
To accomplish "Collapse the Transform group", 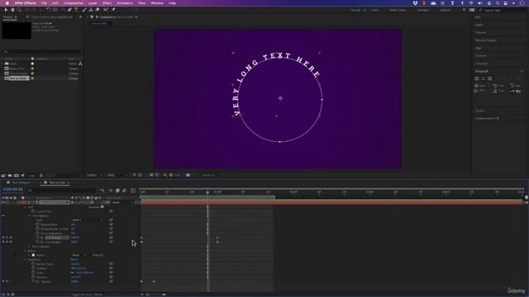I will tap(25, 260).
